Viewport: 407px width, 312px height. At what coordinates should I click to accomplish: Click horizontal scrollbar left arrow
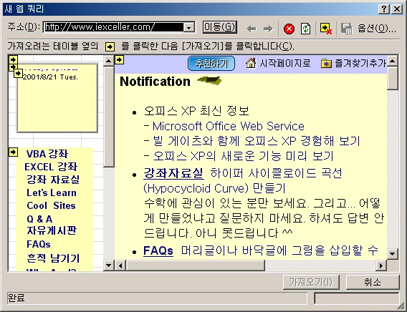(x=120, y=265)
